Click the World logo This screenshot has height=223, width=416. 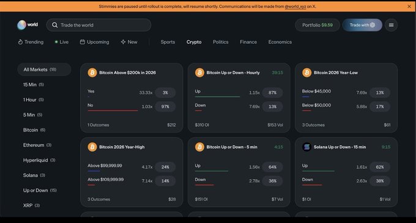(x=28, y=25)
